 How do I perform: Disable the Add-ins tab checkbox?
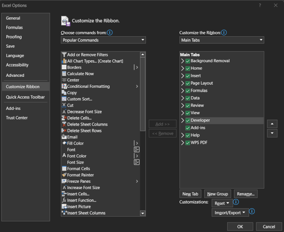(x=188, y=128)
